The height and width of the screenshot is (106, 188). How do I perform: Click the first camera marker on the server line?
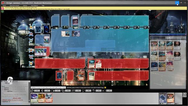[86, 27]
